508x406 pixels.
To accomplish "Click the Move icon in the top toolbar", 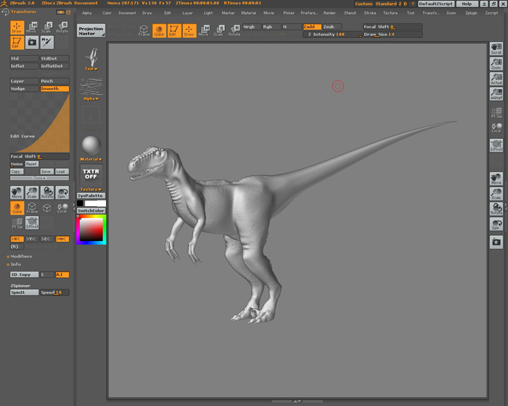I will 203,30.
